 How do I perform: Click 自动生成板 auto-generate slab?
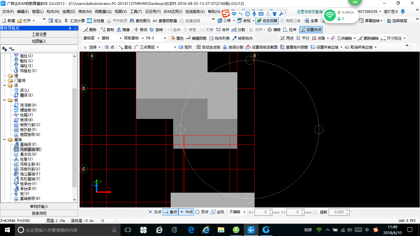pyautogui.click(x=208, y=47)
